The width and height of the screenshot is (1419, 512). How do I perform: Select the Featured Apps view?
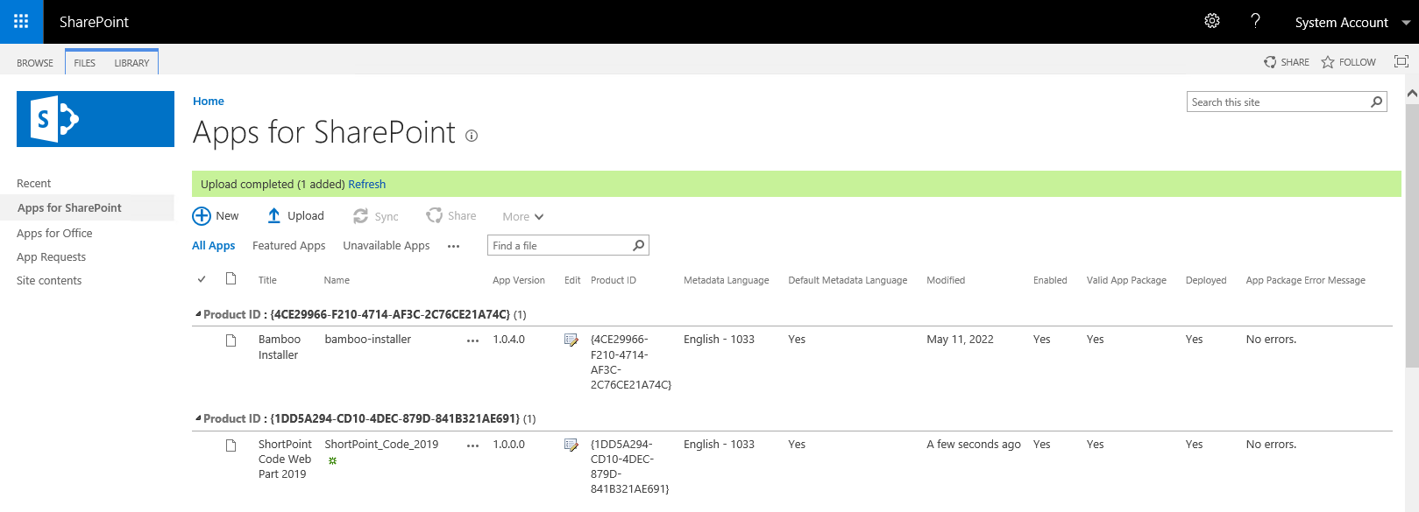(288, 246)
